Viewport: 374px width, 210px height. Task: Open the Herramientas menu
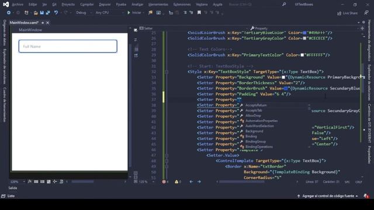click(158, 4)
